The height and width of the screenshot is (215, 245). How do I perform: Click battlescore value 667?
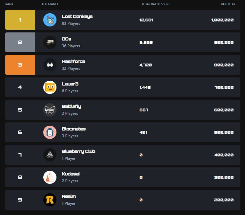[144, 110]
